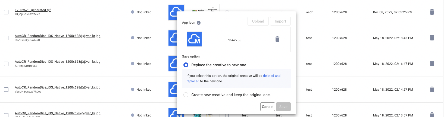Click the Import button

click(280, 21)
